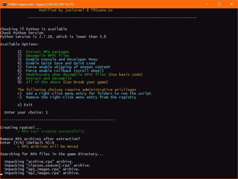Click the Enter your choice input line
238x179 pixels.
26,112
